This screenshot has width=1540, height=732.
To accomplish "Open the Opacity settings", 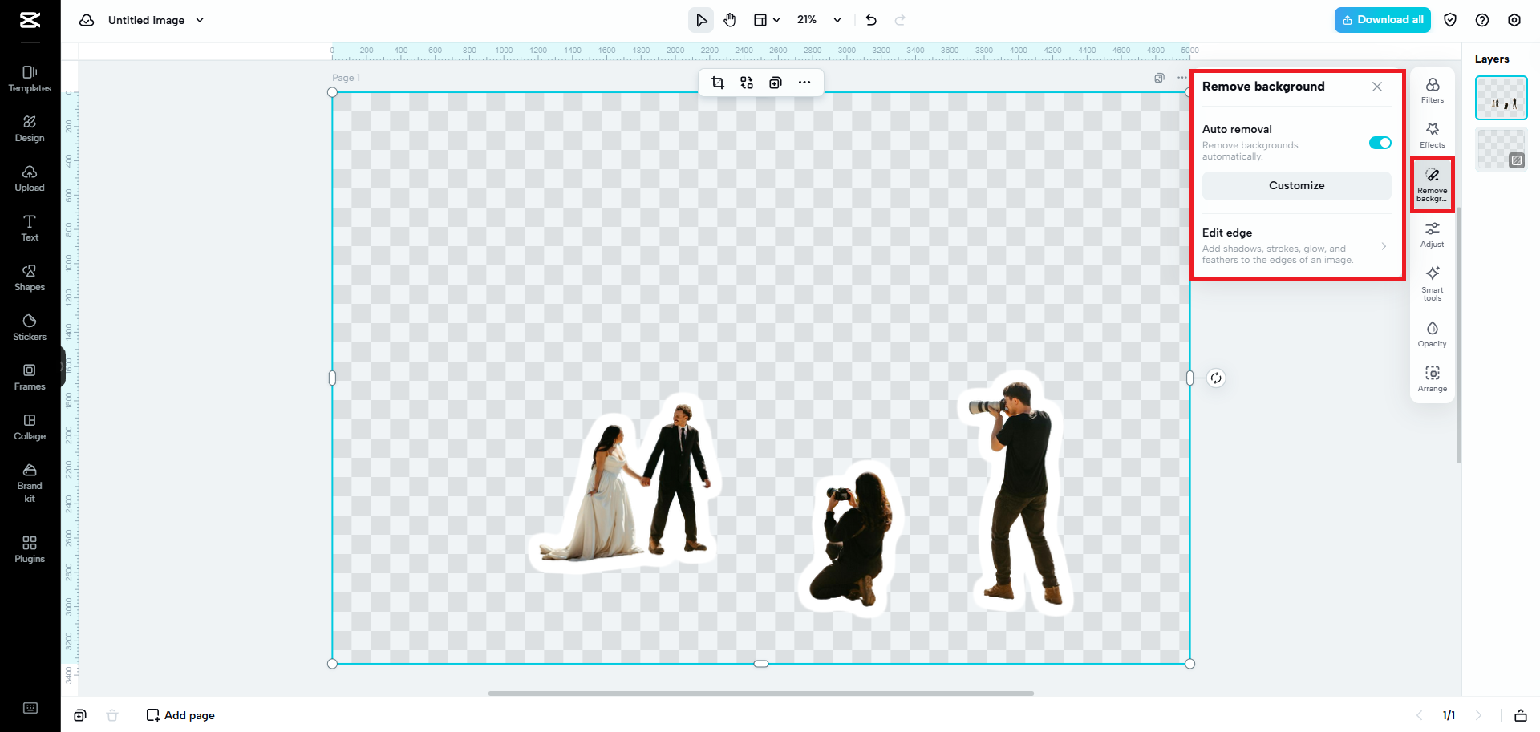I will click(x=1432, y=334).
